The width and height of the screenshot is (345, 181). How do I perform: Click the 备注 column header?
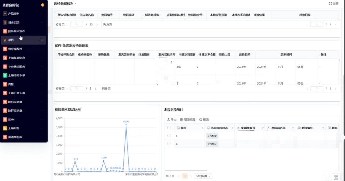(x=323, y=55)
